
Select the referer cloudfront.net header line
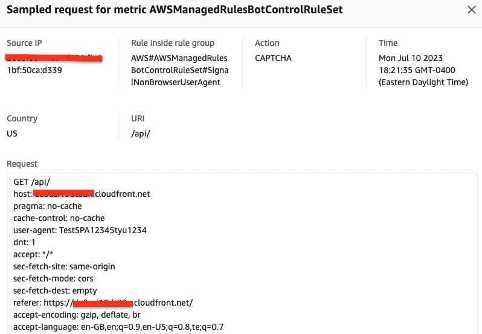point(103,303)
